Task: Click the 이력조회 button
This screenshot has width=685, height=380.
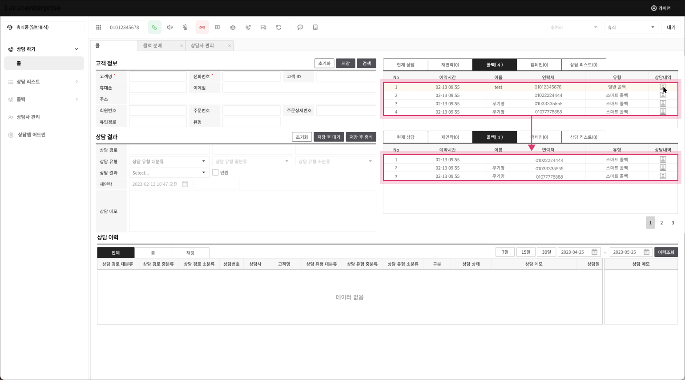Action: (666, 252)
